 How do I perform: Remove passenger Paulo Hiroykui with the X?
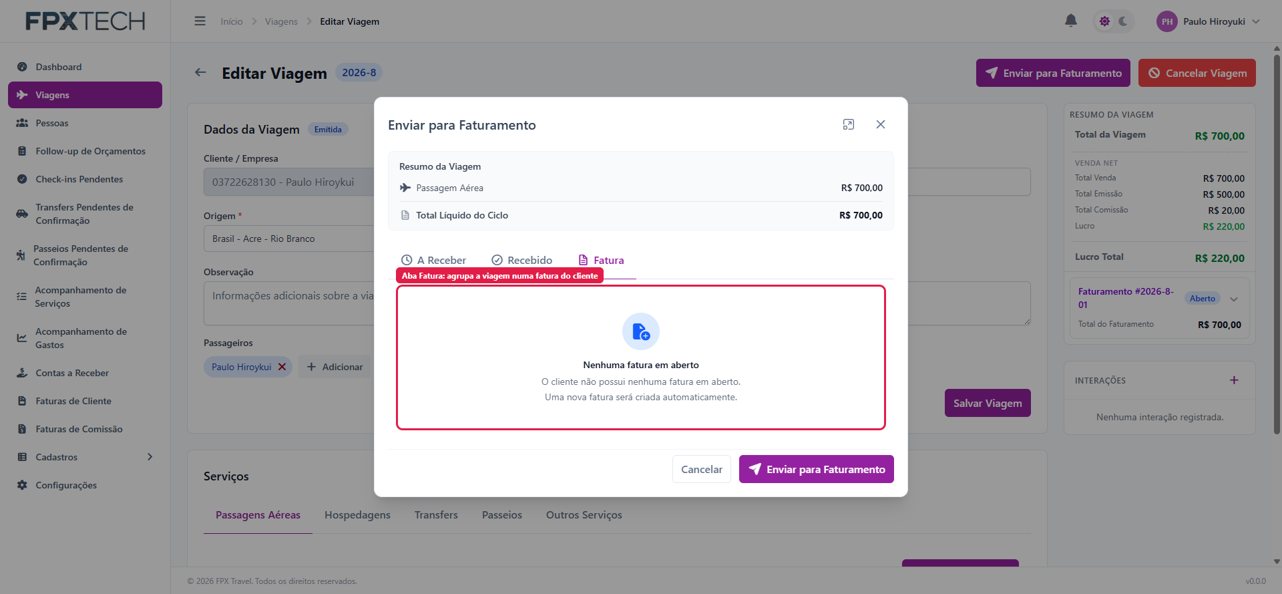click(x=282, y=367)
